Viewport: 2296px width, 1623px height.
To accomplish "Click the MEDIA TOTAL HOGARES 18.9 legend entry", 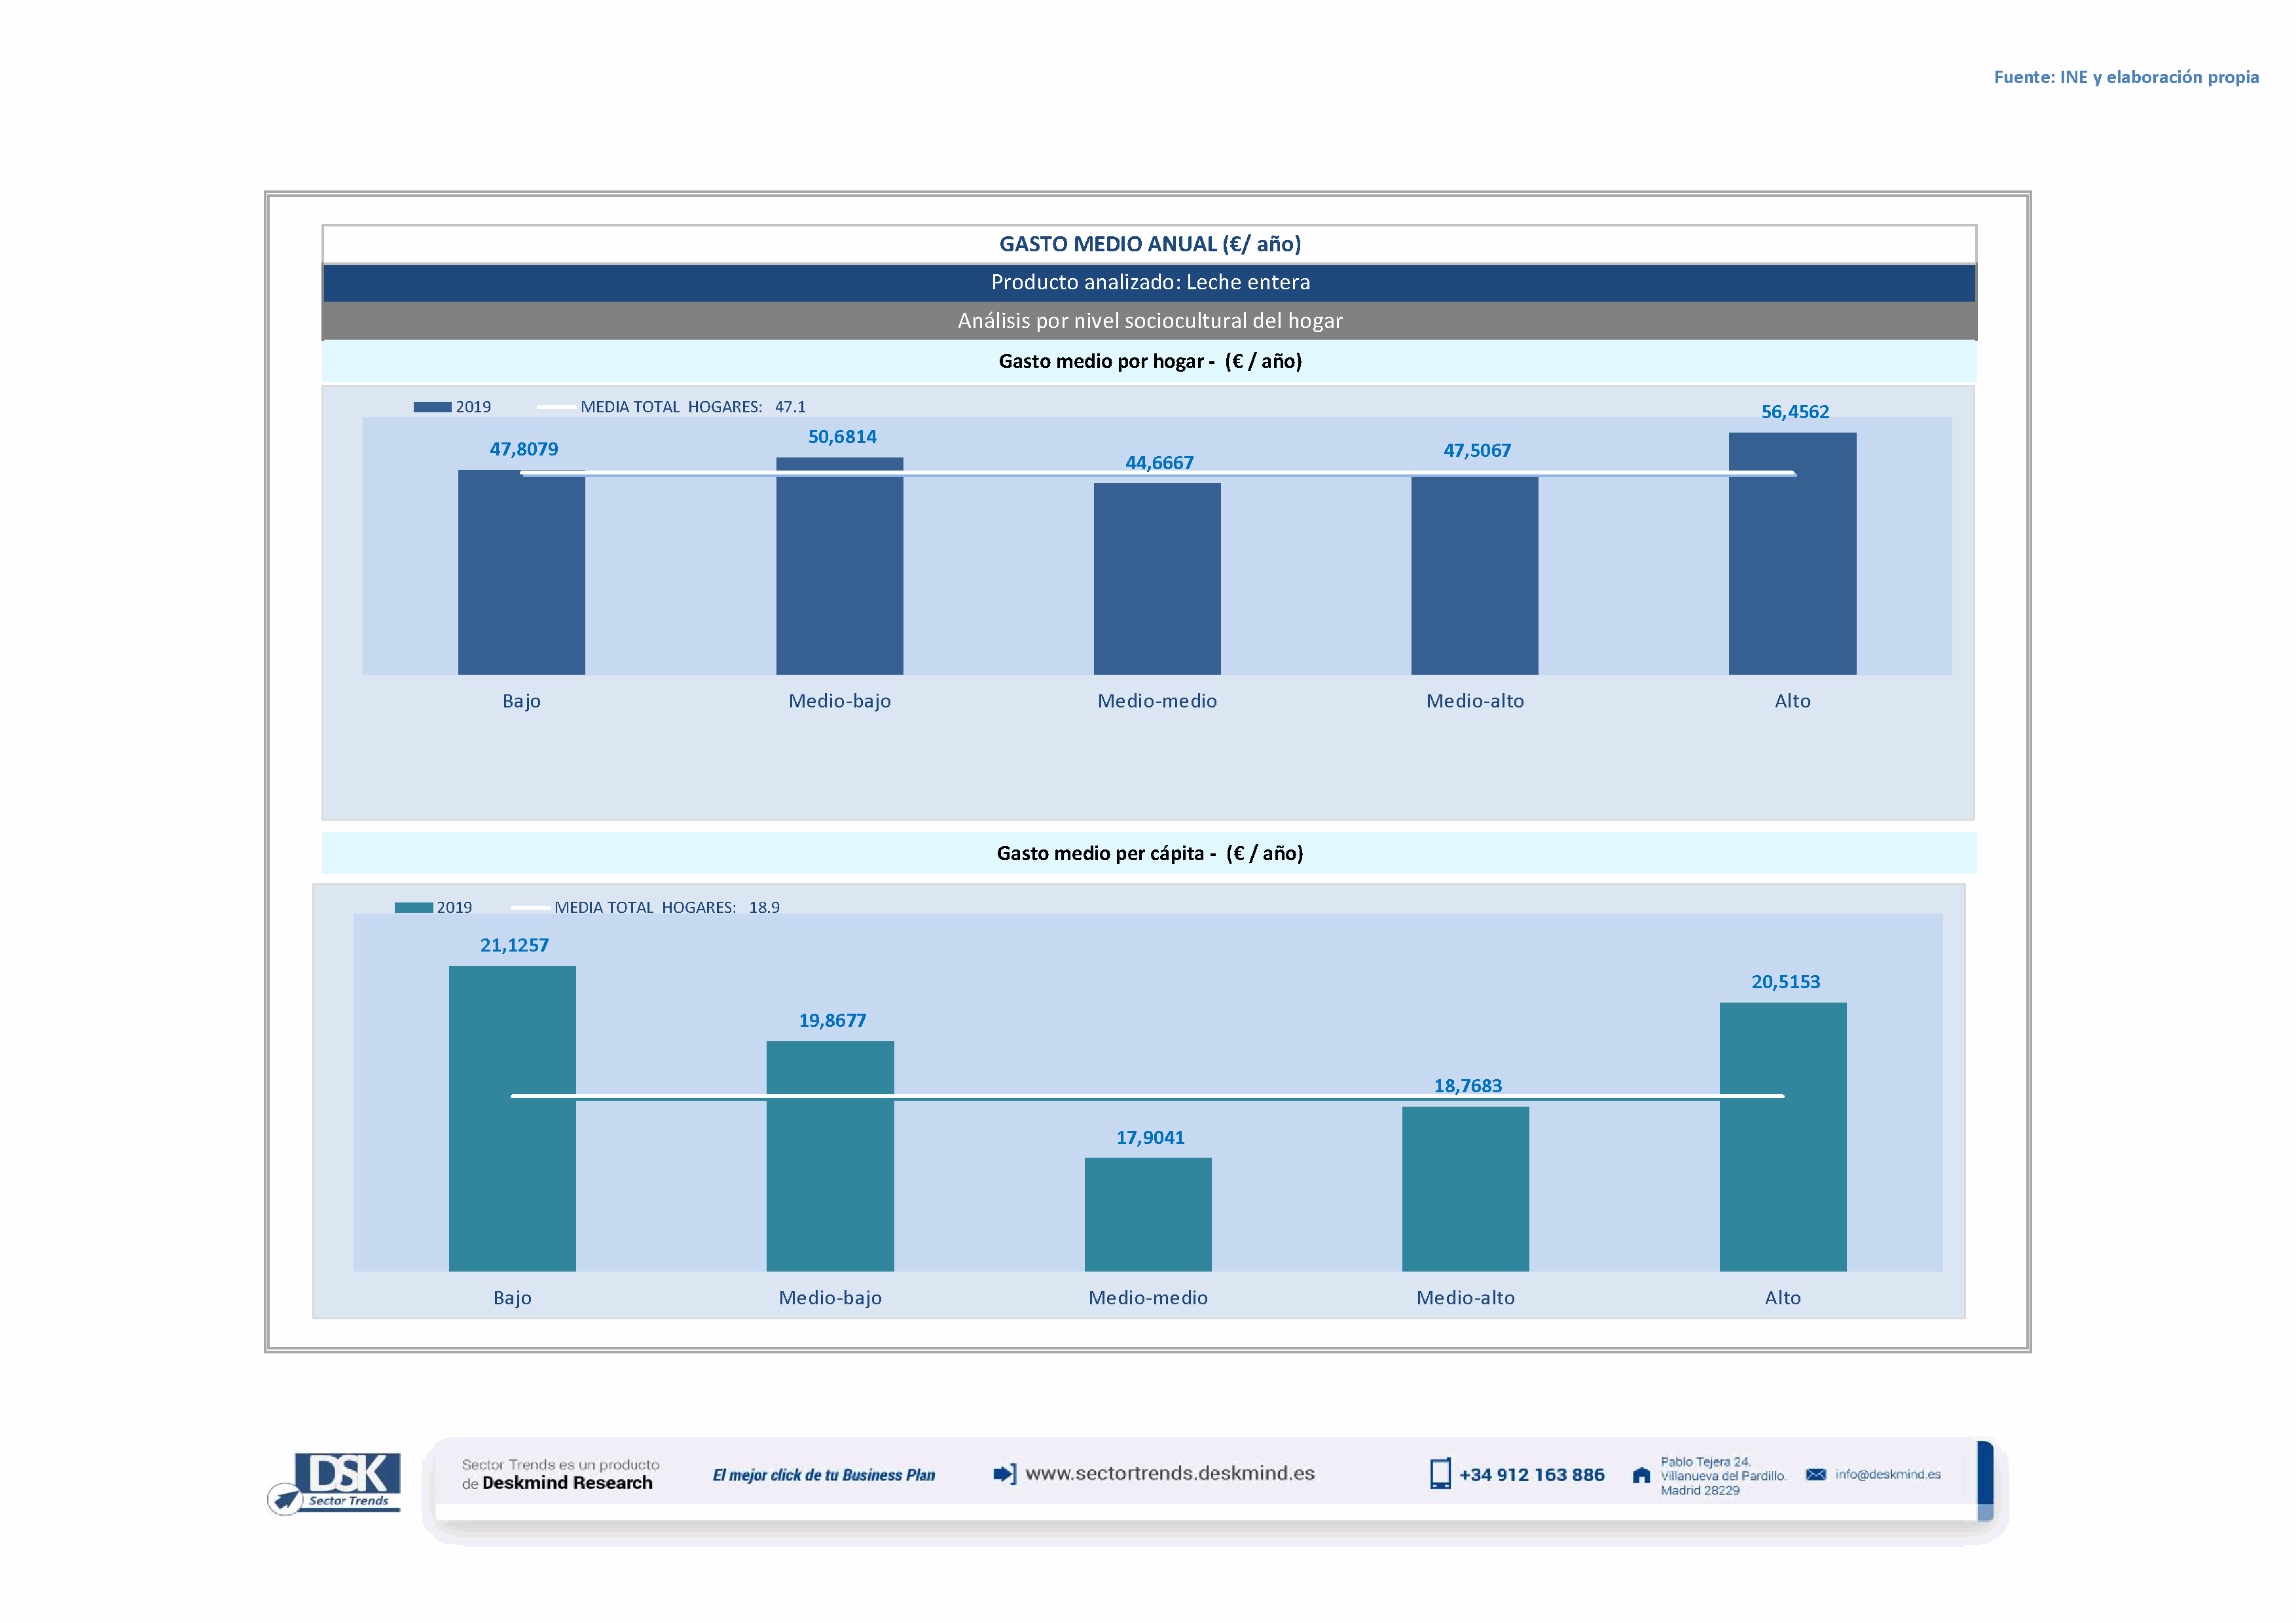I will point(666,908).
